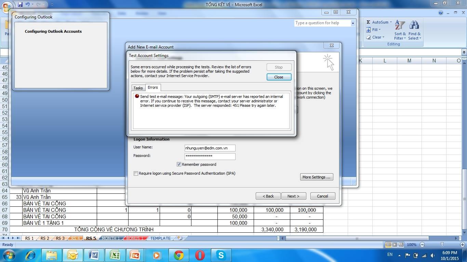Click the Next button in the wizard
467x262 pixels.
click(x=293, y=196)
